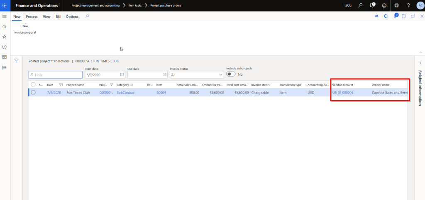Select all rows via header circle
Viewport: 425px width, 200px height.
pyautogui.click(x=33, y=85)
